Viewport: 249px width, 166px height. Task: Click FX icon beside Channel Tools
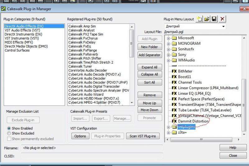pos(174,82)
